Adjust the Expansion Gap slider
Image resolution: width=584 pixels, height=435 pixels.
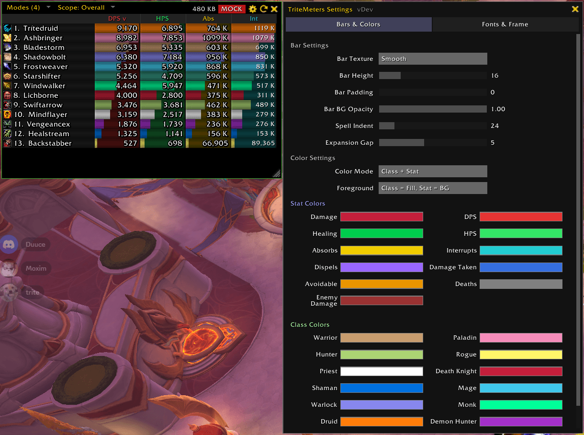tap(433, 143)
